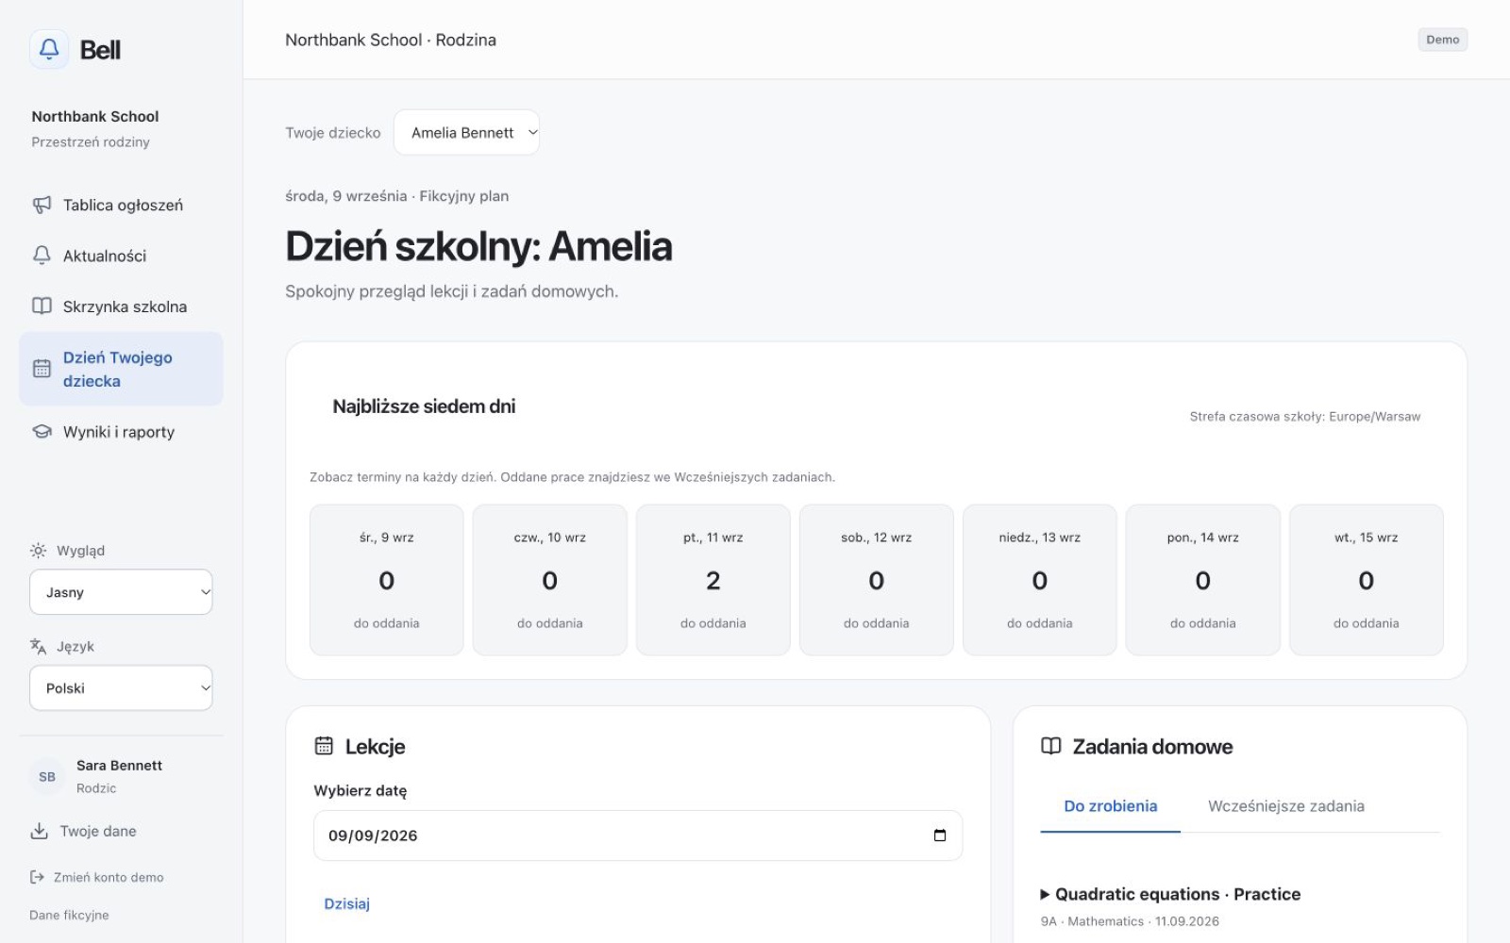Select the wt., 15 wrz day card

[1367, 580]
